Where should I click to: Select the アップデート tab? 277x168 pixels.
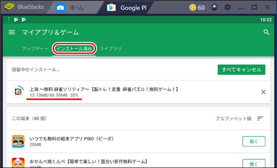35,49
